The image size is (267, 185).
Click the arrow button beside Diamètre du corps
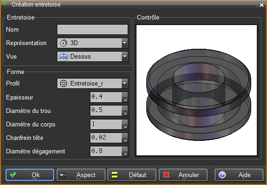point(125,125)
